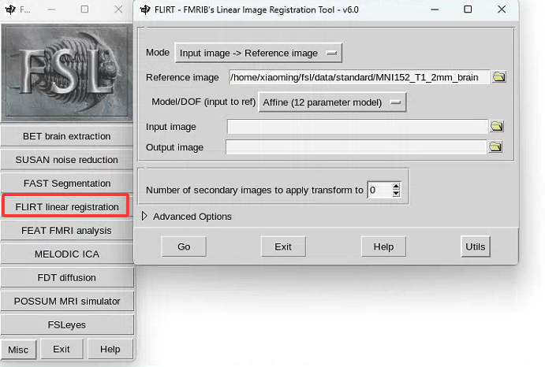
Task: Click the secondary images number field
Action: tap(379, 190)
